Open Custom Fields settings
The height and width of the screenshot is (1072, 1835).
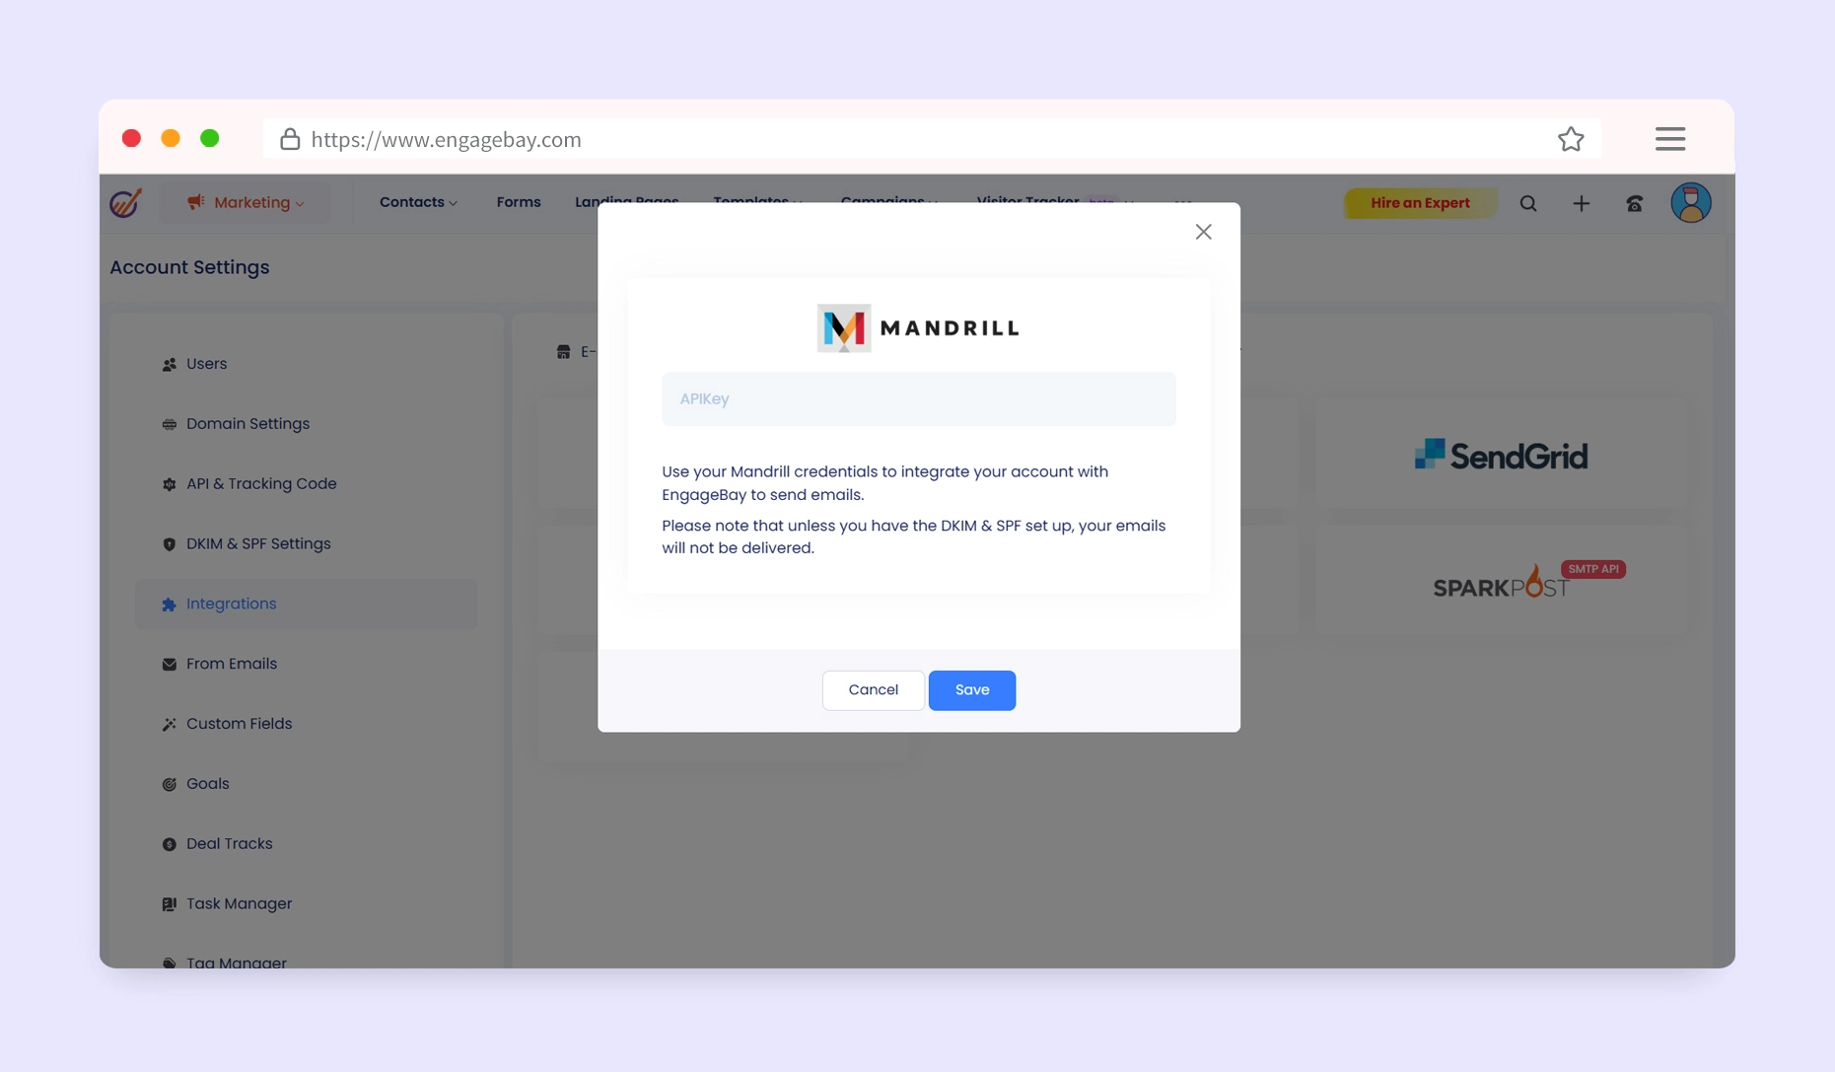306,724
